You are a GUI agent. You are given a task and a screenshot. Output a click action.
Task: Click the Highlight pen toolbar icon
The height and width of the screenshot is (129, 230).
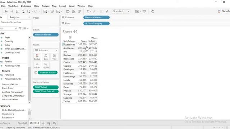coord(88,11)
